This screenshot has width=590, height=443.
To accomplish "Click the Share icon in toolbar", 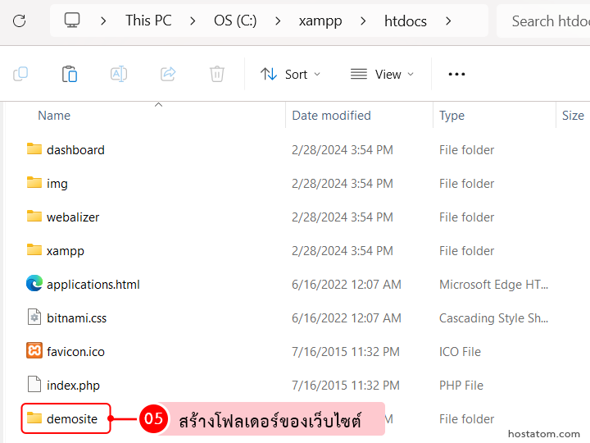I will pyautogui.click(x=168, y=74).
